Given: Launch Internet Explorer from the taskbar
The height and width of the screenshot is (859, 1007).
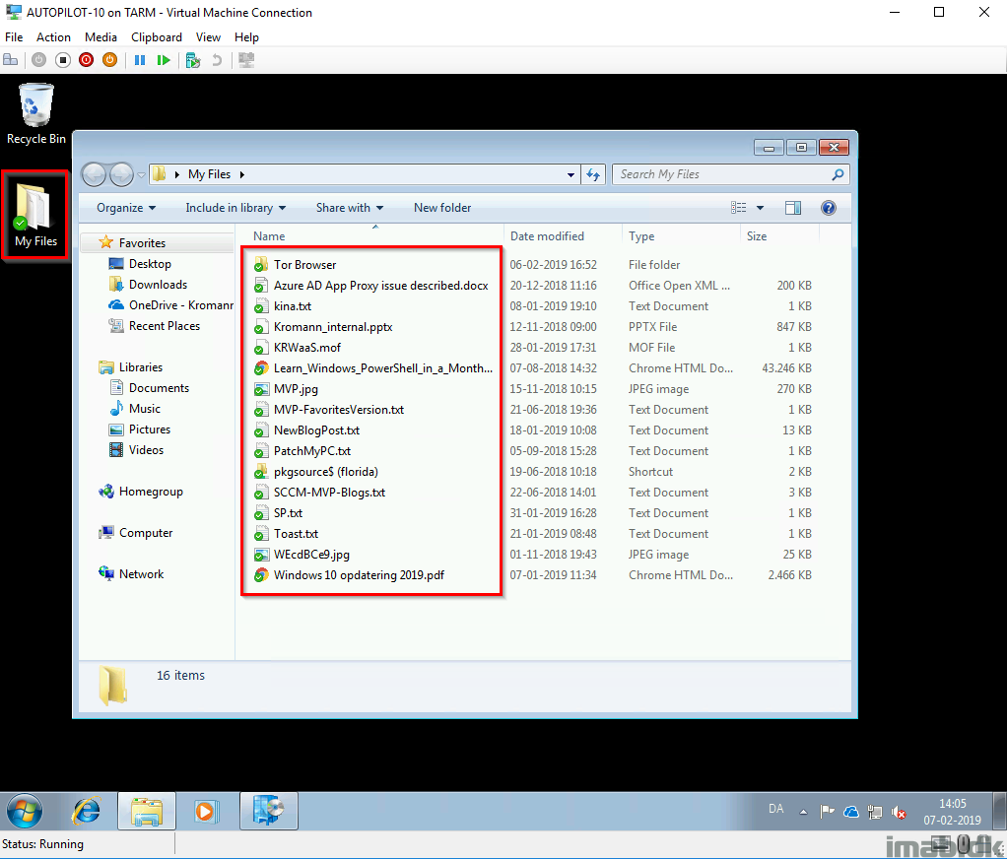Looking at the screenshot, I should pyautogui.click(x=86, y=811).
